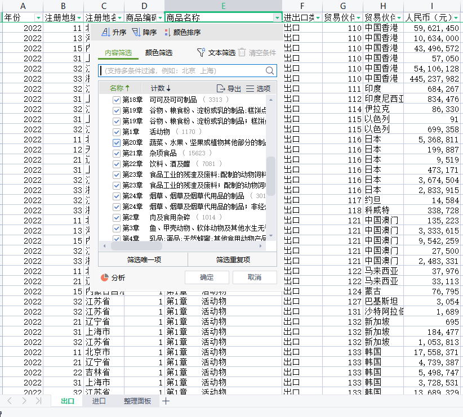Viewport: 463px width, 417px height.
Task: Open the 进口 sheet tab
Action: pyautogui.click(x=99, y=401)
